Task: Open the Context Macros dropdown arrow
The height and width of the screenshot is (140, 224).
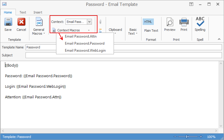Action: point(89,30)
